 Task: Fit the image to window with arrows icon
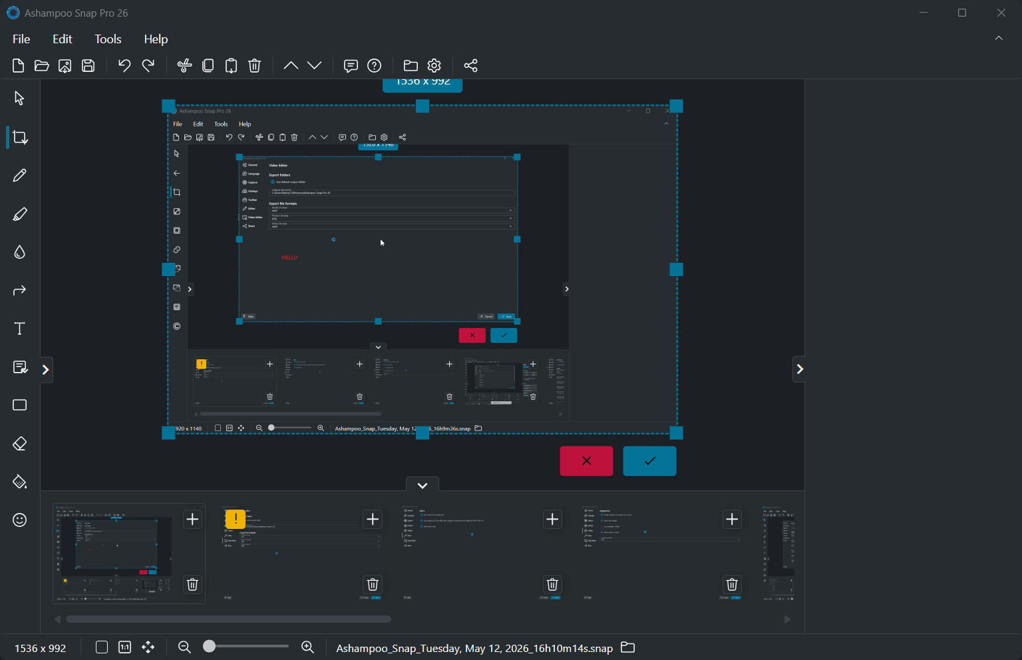(148, 647)
